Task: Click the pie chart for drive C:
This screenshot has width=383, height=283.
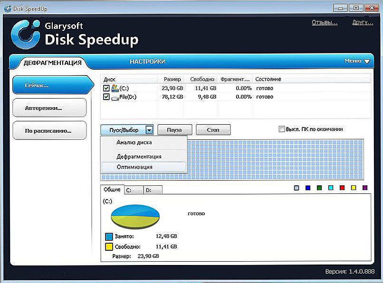Action: click(x=135, y=217)
